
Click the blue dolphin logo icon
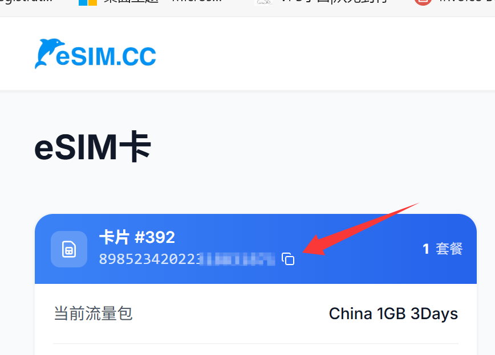pyautogui.click(x=48, y=53)
